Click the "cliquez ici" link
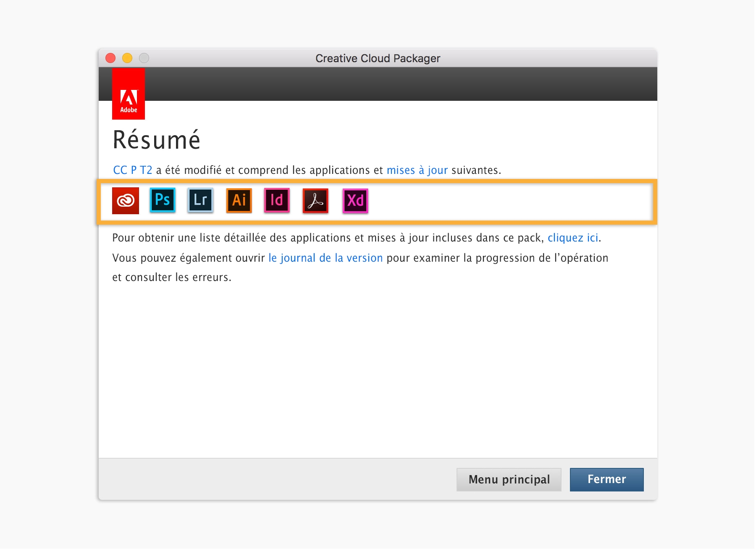 [573, 238]
